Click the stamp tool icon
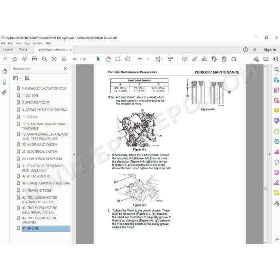 (x=214, y=59)
